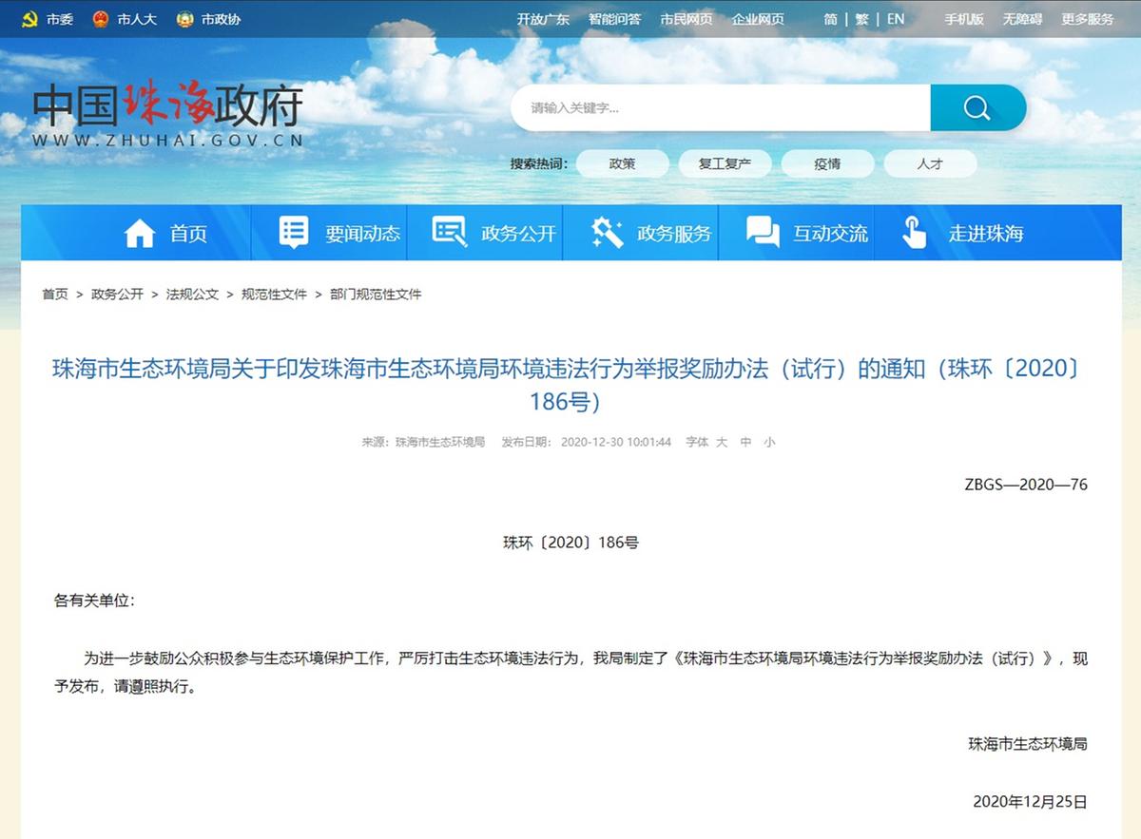Open 智能问答 link
This screenshot has height=839, width=1141.
point(614,19)
